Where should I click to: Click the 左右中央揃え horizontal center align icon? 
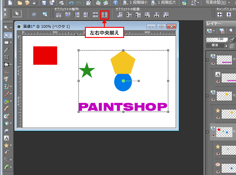pos(105,15)
